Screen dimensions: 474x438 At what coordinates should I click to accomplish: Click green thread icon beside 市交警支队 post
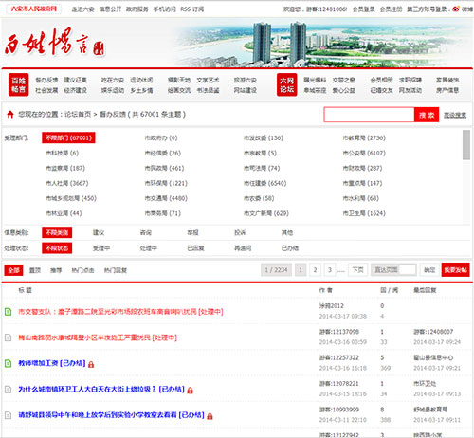point(9,312)
